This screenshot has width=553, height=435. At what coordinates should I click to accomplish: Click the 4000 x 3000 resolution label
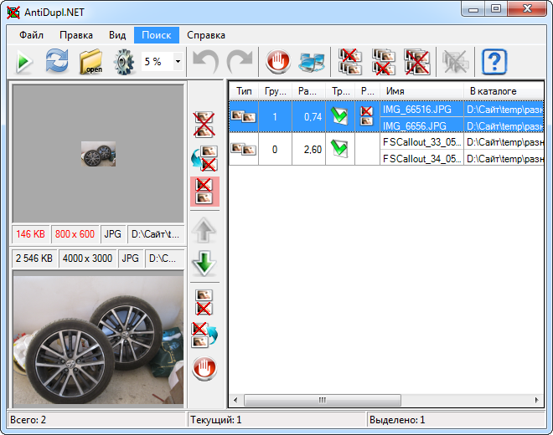(87, 258)
